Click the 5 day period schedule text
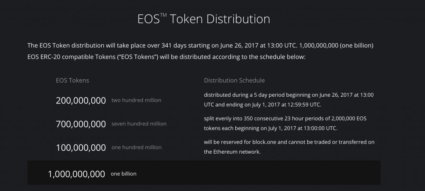 click(289, 100)
